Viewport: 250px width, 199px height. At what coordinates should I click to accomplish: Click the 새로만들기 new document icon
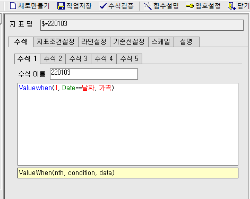pyautogui.click(x=13, y=6)
